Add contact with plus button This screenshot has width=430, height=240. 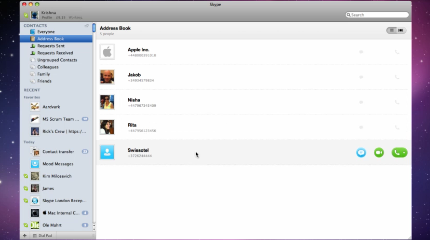pyautogui.click(x=25, y=236)
